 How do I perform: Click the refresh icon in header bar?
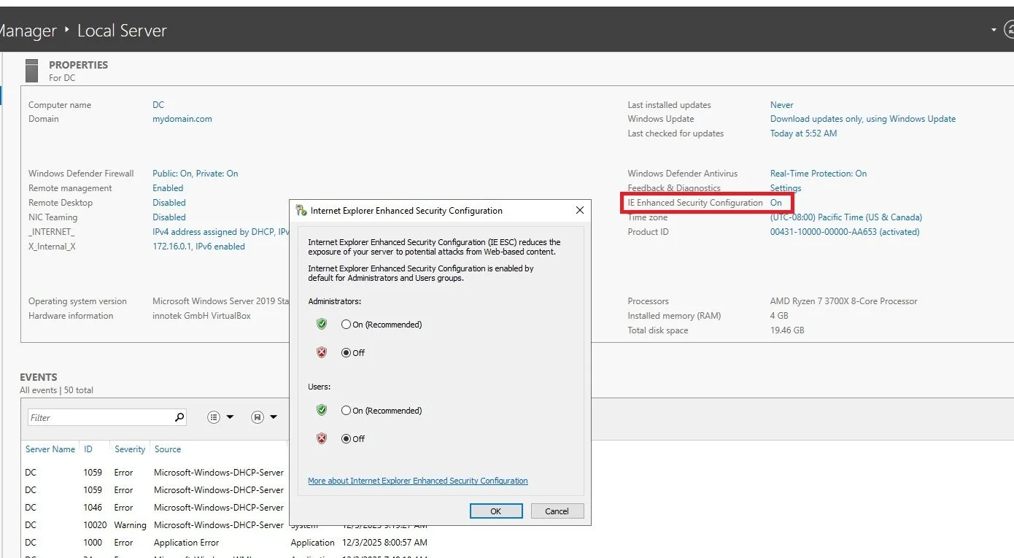1009,30
